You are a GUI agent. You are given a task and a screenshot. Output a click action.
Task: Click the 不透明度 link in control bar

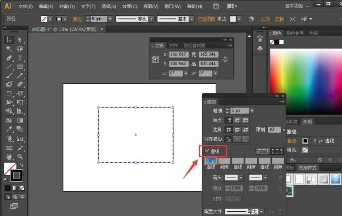(206, 19)
